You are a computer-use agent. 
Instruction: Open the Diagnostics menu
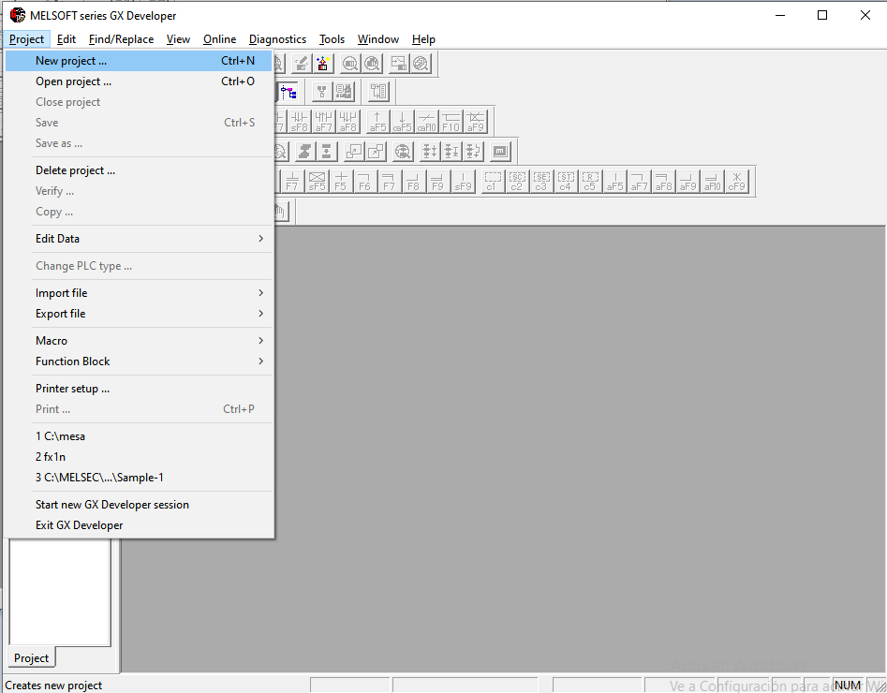click(x=277, y=39)
